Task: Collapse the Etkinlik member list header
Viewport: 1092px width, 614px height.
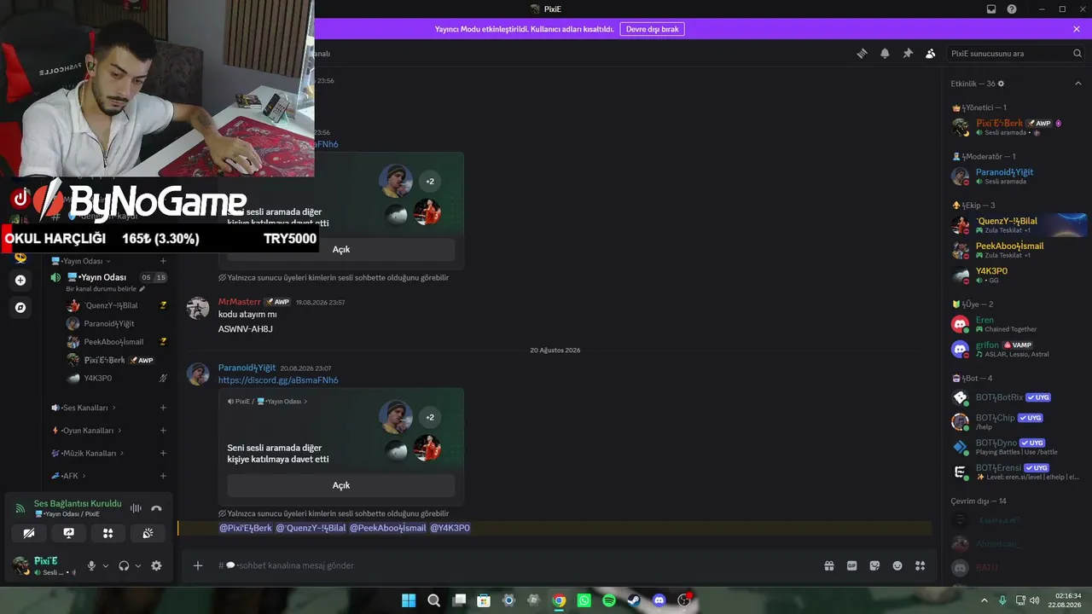Action: point(1078,84)
